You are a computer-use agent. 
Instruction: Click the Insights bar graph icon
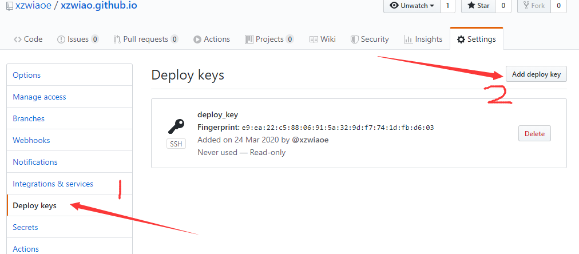pyautogui.click(x=408, y=39)
